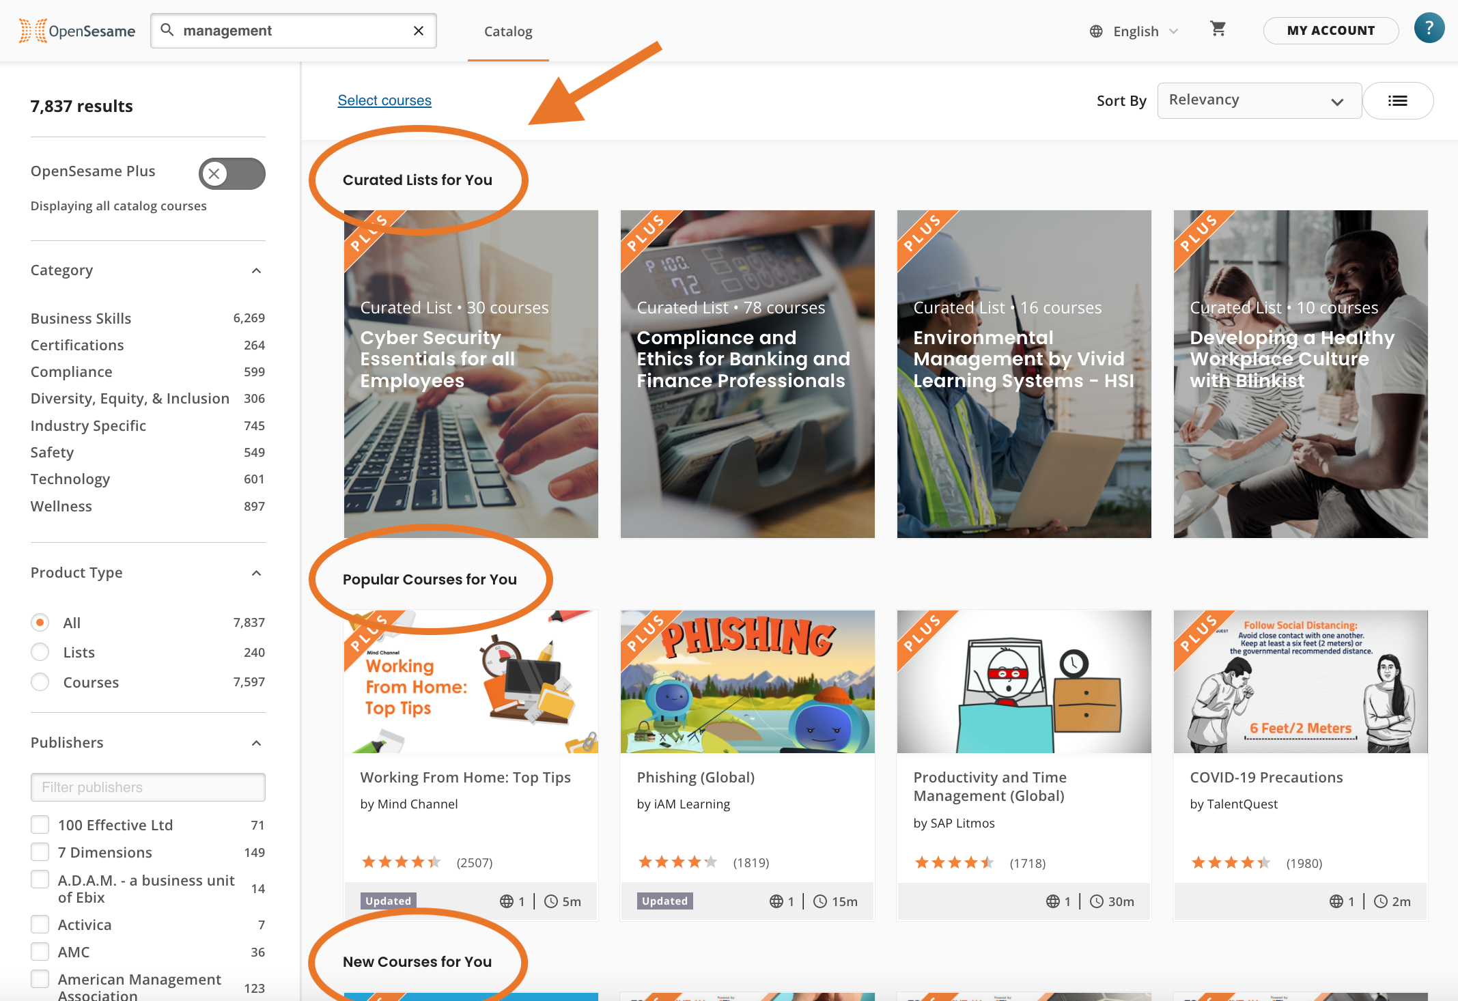Open Productivity and Time Management (Global) title
Image resolution: width=1458 pixels, height=1001 pixels.
[x=990, y=787]
